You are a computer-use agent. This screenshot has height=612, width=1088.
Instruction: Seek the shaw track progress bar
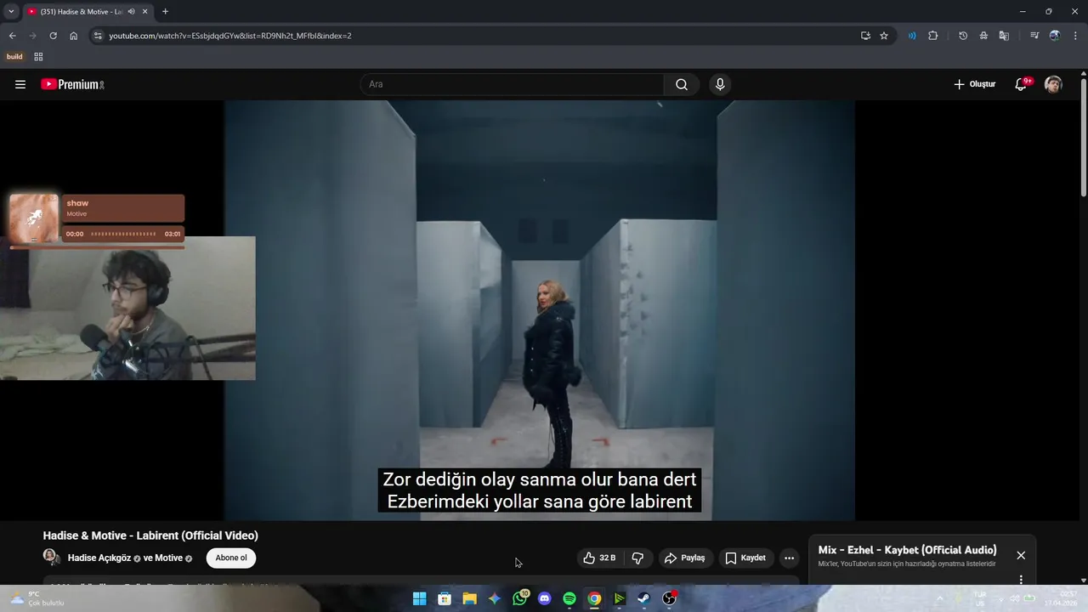pyautogui.click(x=123, y=234)
